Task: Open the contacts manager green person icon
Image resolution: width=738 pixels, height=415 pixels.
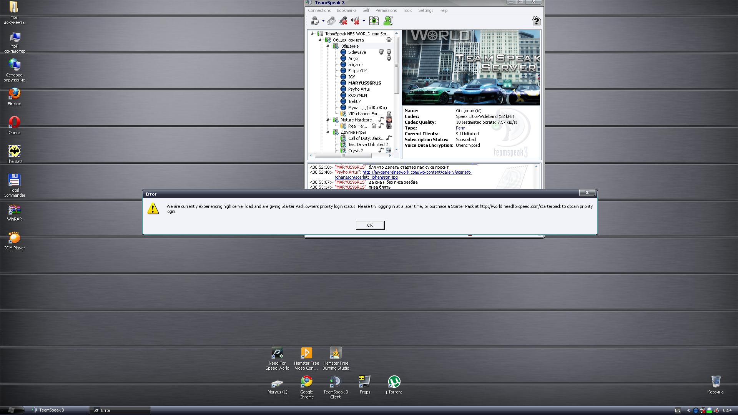Action: pos(388,21)
